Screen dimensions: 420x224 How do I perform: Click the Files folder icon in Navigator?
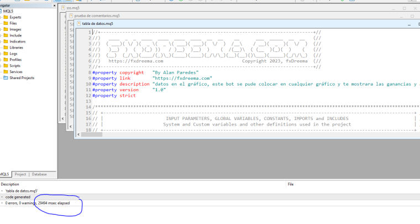6,23
